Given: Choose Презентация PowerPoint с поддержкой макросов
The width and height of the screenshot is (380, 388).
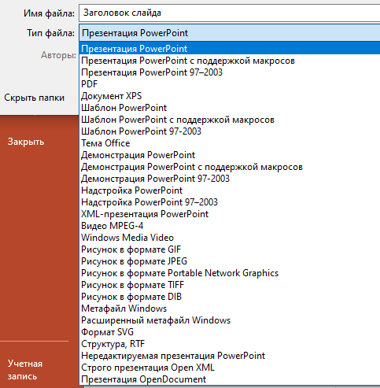Looking at the screenshot, I should (230, 61).
